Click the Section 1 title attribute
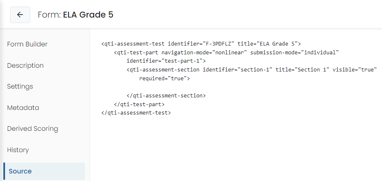Screen dimensions: 382x181 tap(303, 70)
